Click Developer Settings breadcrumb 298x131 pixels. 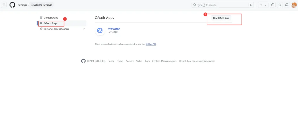(x=41, y=5)
